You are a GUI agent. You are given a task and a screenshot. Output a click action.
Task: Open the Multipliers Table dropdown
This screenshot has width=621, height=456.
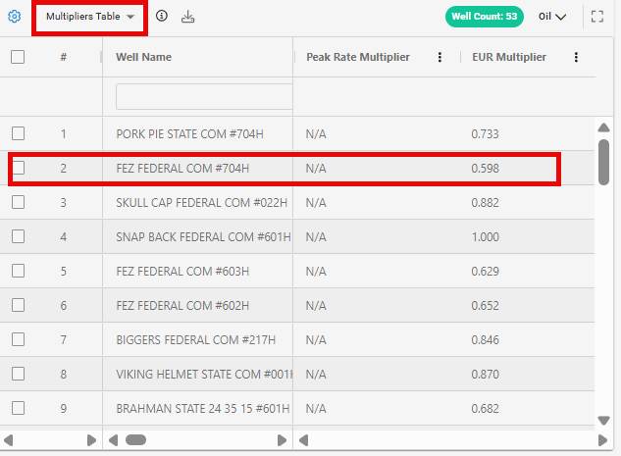click(x=90, y=18)
